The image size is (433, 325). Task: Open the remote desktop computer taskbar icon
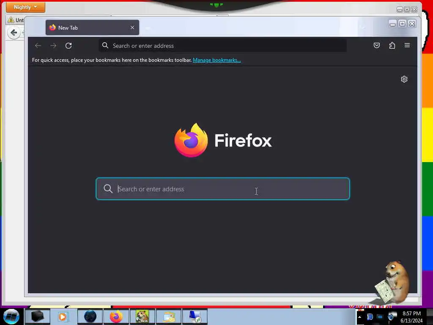[x=195, y=317]
